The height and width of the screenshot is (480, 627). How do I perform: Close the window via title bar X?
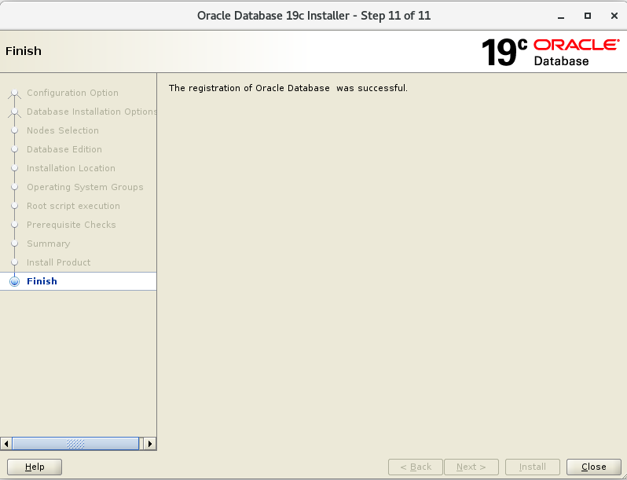tap(614, 16)
